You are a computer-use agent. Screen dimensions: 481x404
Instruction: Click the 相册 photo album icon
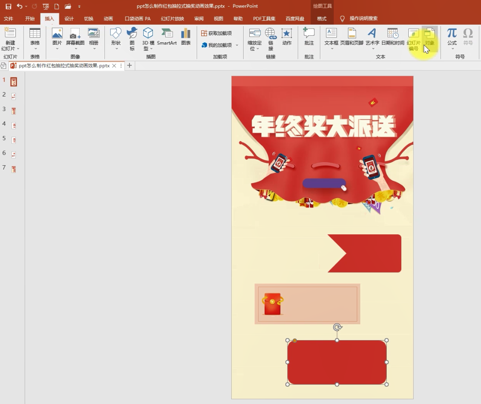[x=93, y=33]
